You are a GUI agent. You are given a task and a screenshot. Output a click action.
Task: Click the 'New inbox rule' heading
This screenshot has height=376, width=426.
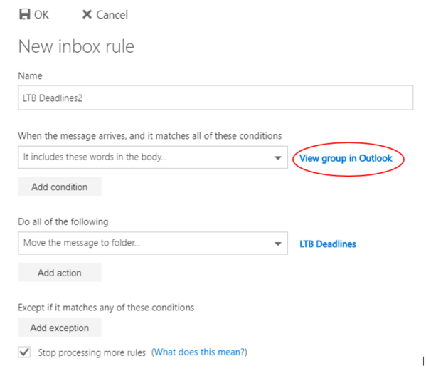[76, 46]
